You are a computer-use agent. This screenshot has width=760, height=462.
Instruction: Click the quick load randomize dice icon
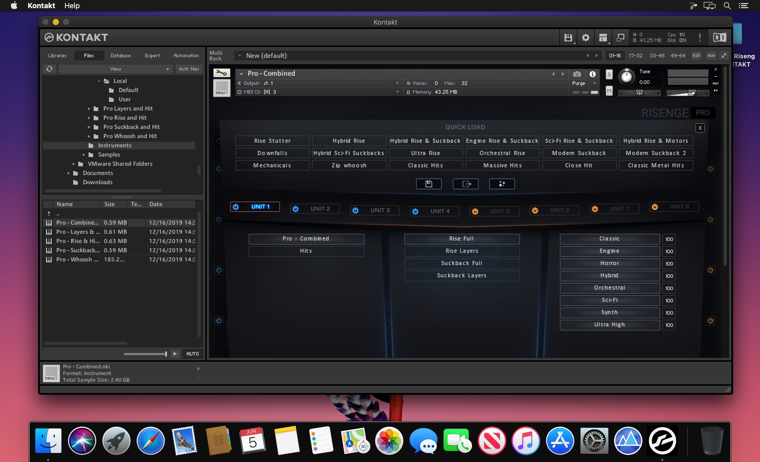(502, 184)
